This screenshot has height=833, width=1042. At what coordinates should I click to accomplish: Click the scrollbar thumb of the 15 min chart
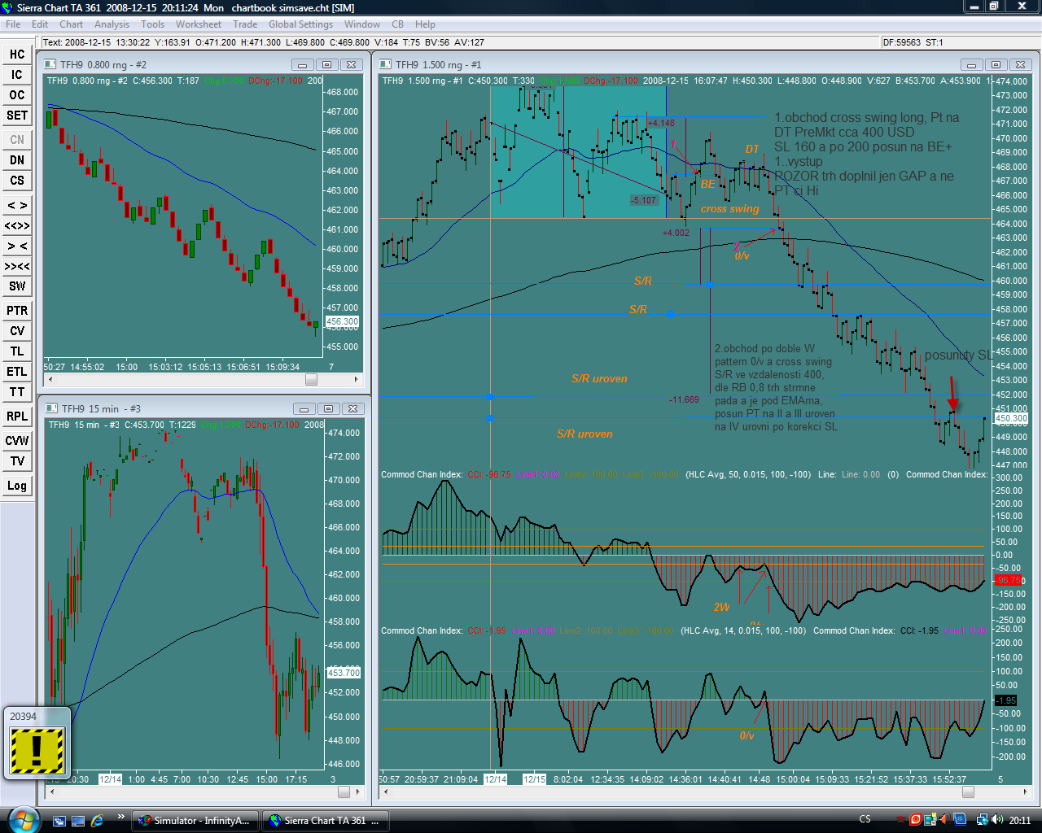point(344,792)
